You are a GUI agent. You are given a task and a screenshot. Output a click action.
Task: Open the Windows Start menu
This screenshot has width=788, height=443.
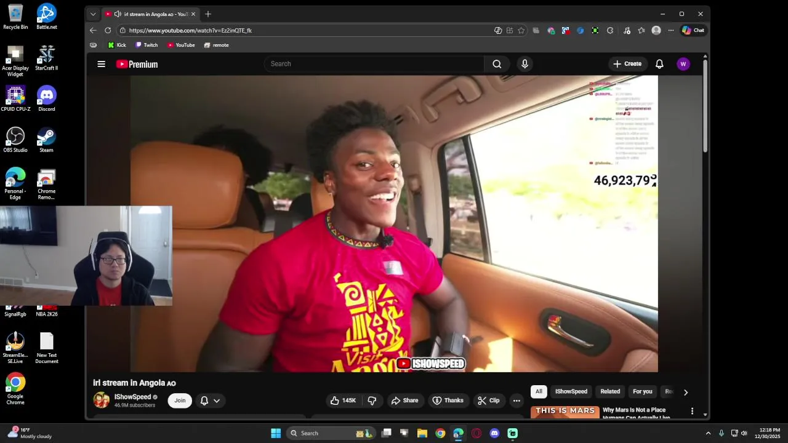pos(276,433)
